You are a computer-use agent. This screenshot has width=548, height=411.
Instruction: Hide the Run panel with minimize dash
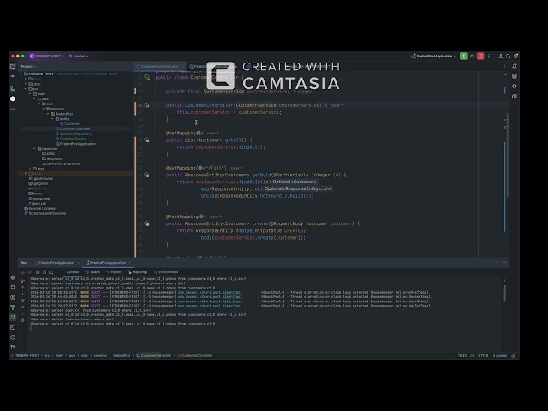click(x=504, y=263)
